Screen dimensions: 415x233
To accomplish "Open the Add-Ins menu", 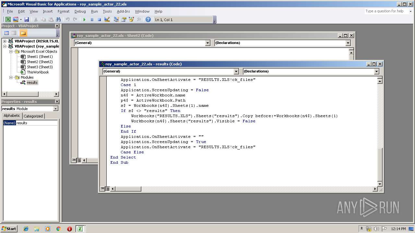I will tap(123, 11).
